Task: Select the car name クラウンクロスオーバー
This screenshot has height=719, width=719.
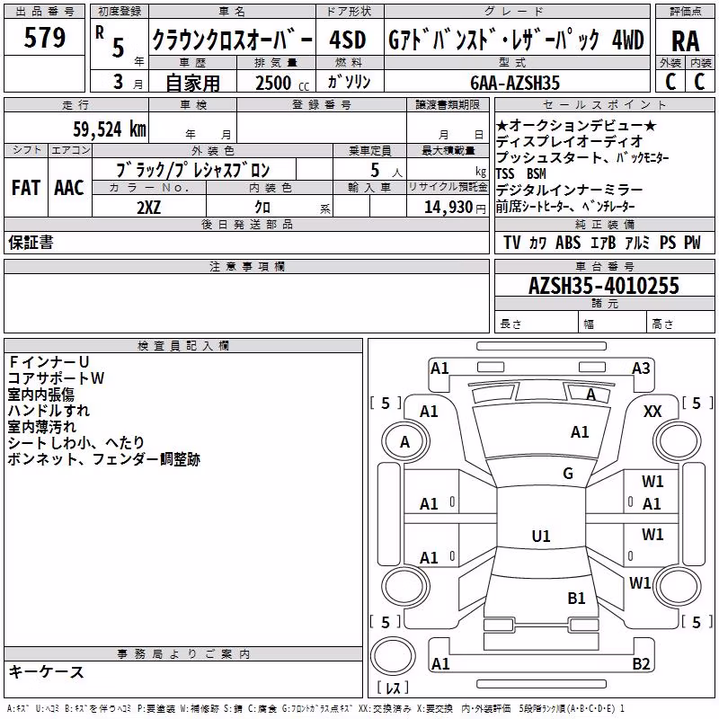Action: pyautogui.click(x=232, y=40)
